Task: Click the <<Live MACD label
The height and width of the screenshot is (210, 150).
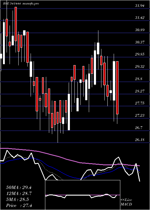Action: [126, 202]
